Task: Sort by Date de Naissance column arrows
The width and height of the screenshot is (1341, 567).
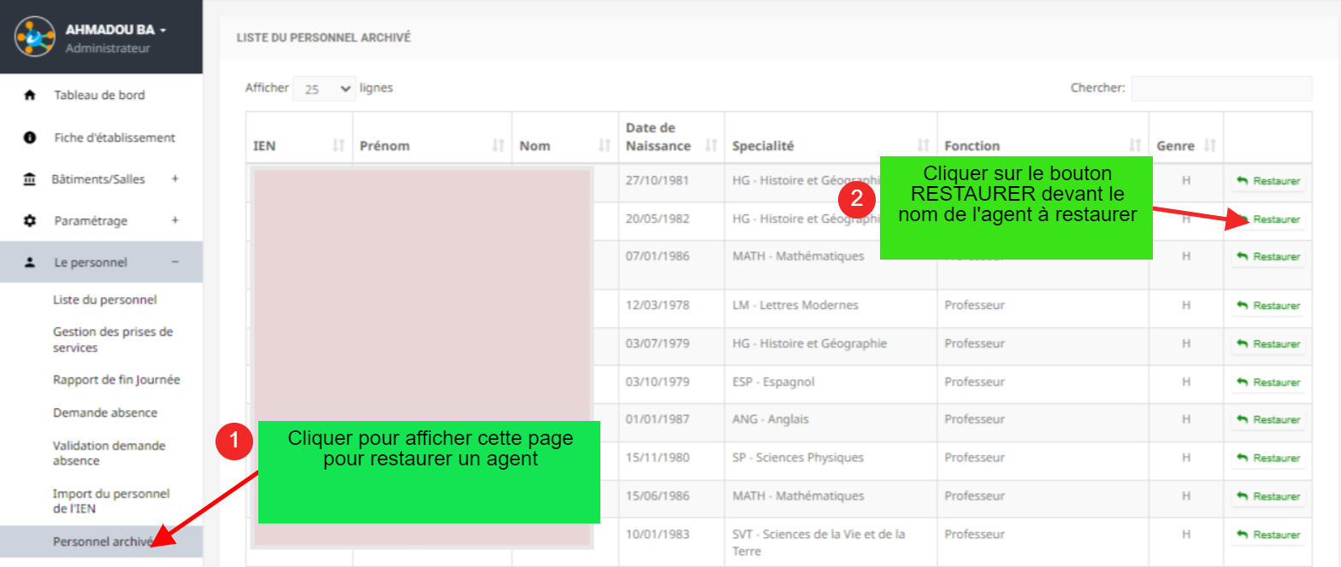Action: (x=710, y=146)
